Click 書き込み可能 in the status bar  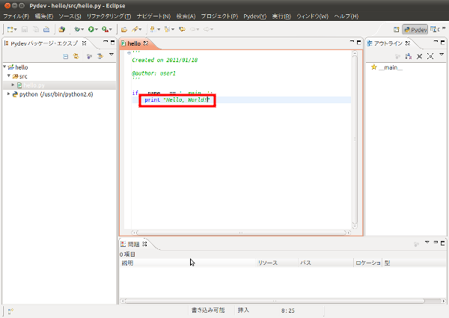(208, 310)
